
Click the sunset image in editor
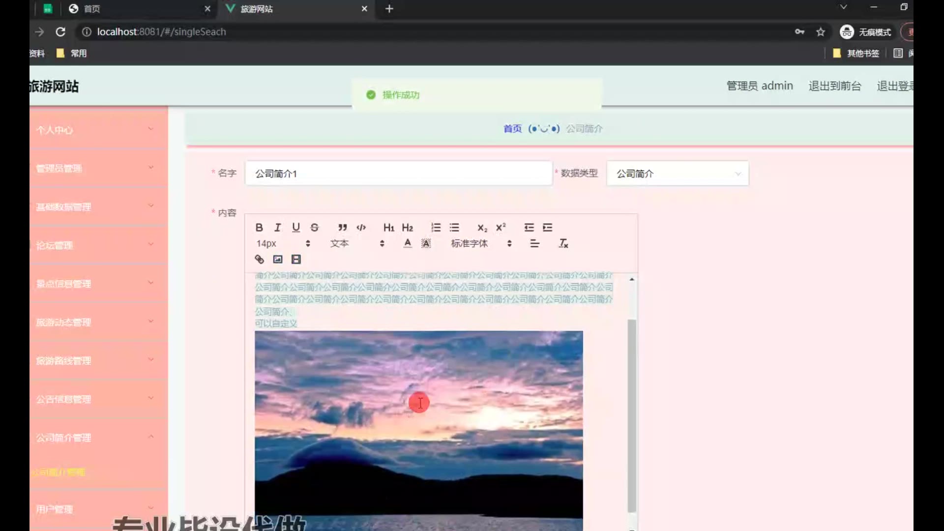click(x=419, y=430)
